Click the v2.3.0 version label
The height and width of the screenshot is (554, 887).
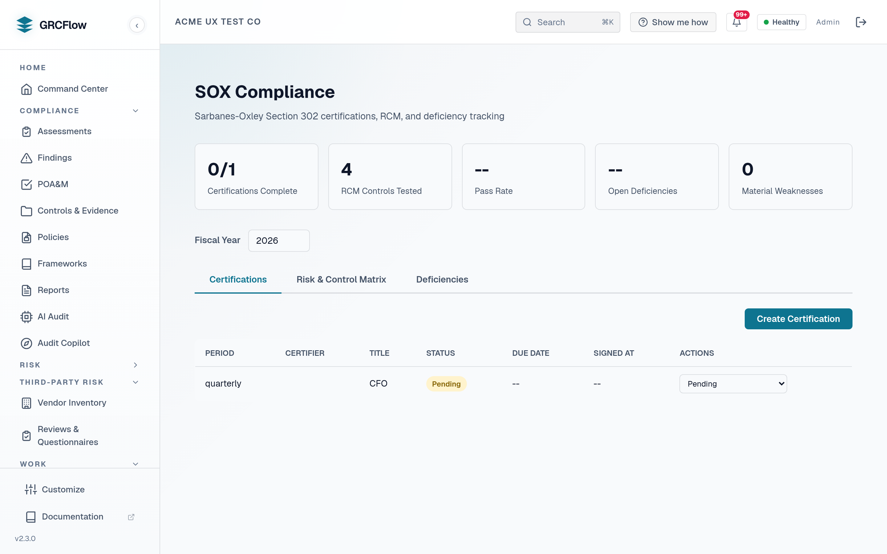[25, 539]
